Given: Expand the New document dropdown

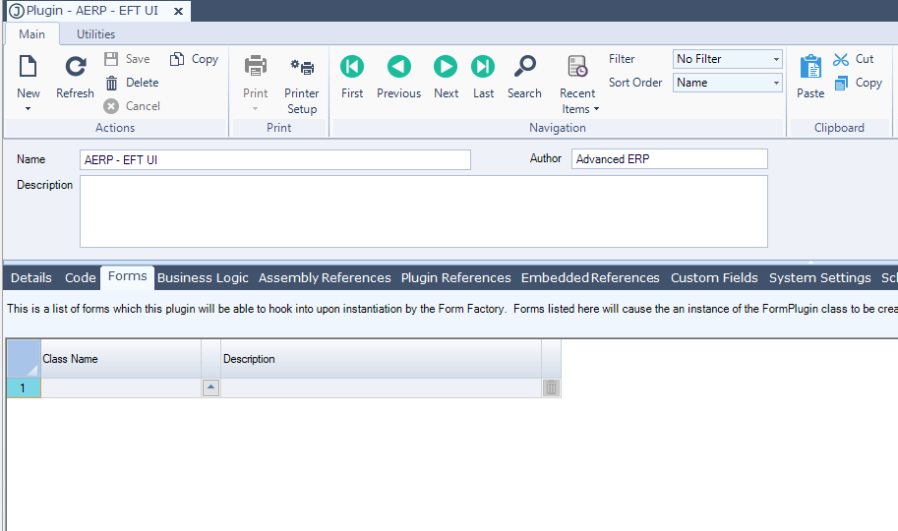Looking at the screenshot, I should click(28, 107).
